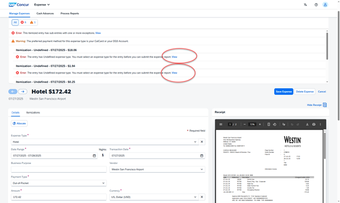The height and width of the screenshot is (203, 340).
Task: Open Expense Type dropdown showing Hotel
Action: (104, 142)
